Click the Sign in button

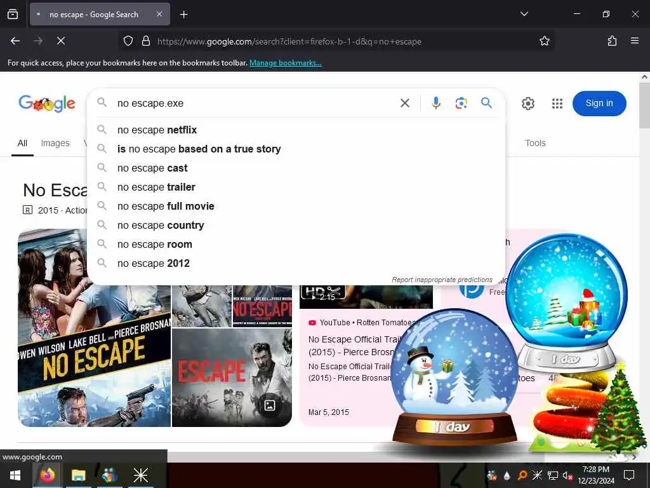(x=599, y=104)
